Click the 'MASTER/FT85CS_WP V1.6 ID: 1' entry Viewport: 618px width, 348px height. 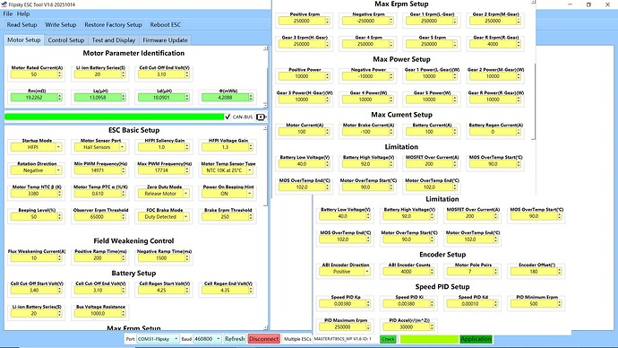point(343,339)
